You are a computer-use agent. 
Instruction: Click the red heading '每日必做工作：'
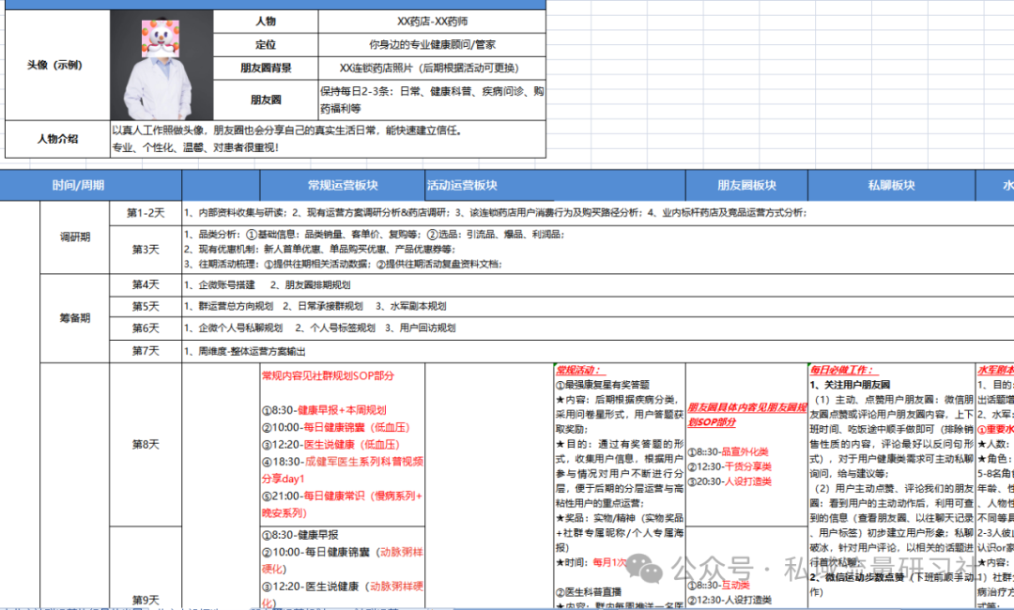point(842,371)
